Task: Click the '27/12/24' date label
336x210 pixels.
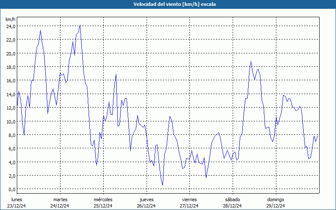Action: (x=189, y=206)
